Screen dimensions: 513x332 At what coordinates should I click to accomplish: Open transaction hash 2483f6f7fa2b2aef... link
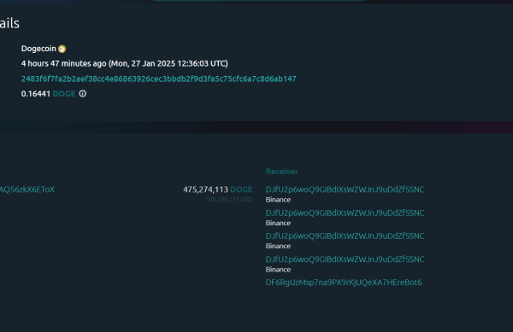159,79
